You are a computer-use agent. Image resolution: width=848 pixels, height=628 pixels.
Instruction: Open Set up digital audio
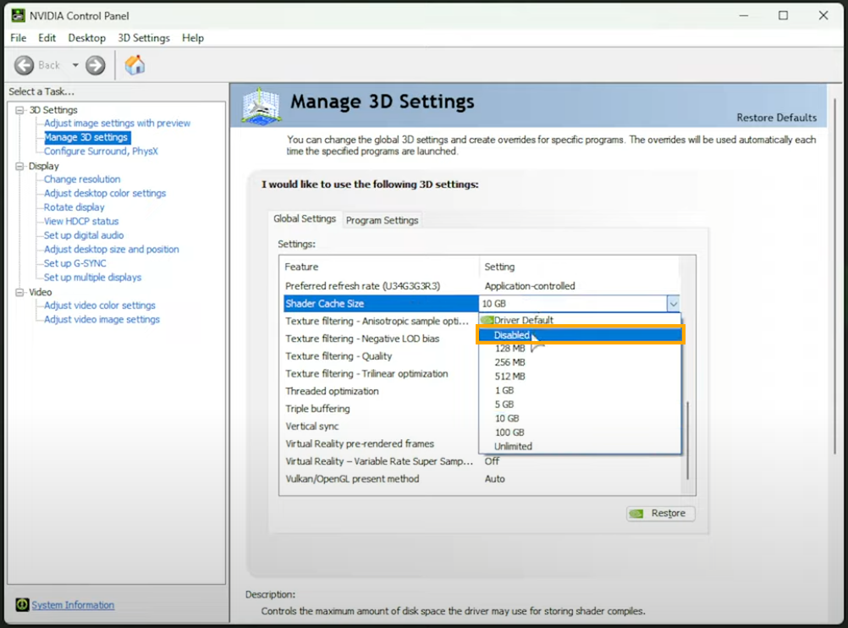(83, 235)
